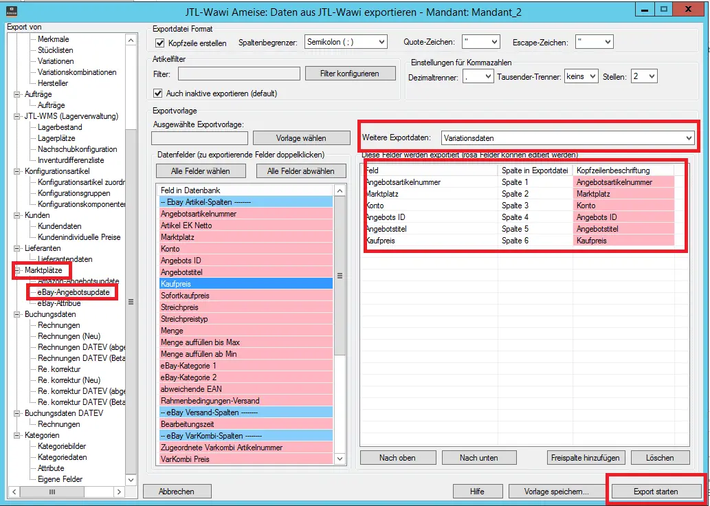Select Rahmenbedingungen-Versand field
The height and width of the screenshot is (506, 710).
point(246,400)
